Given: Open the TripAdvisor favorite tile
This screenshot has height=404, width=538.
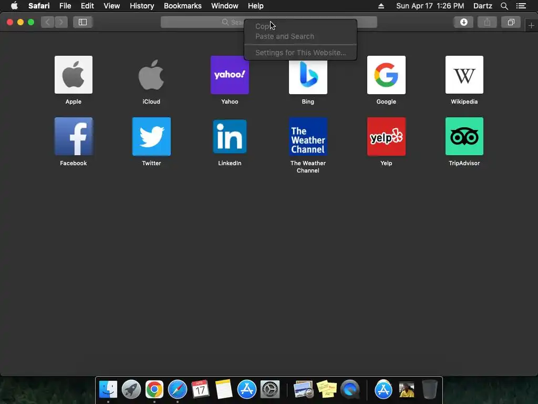Looking at the screenshot, I should point(464,136).
